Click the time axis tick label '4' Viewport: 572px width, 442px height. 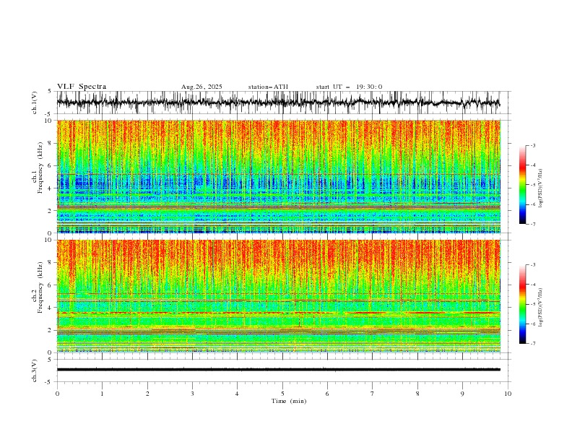(x=237, y=394)
